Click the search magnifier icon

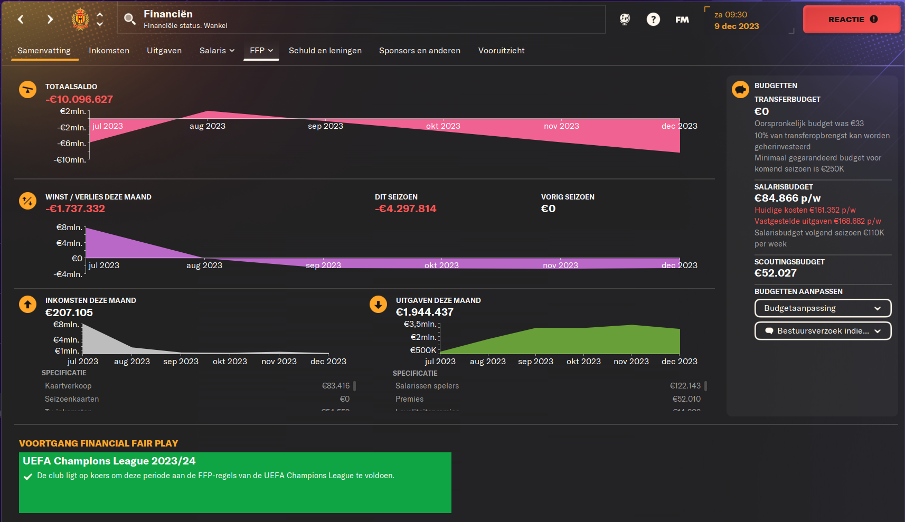[129, 20]
